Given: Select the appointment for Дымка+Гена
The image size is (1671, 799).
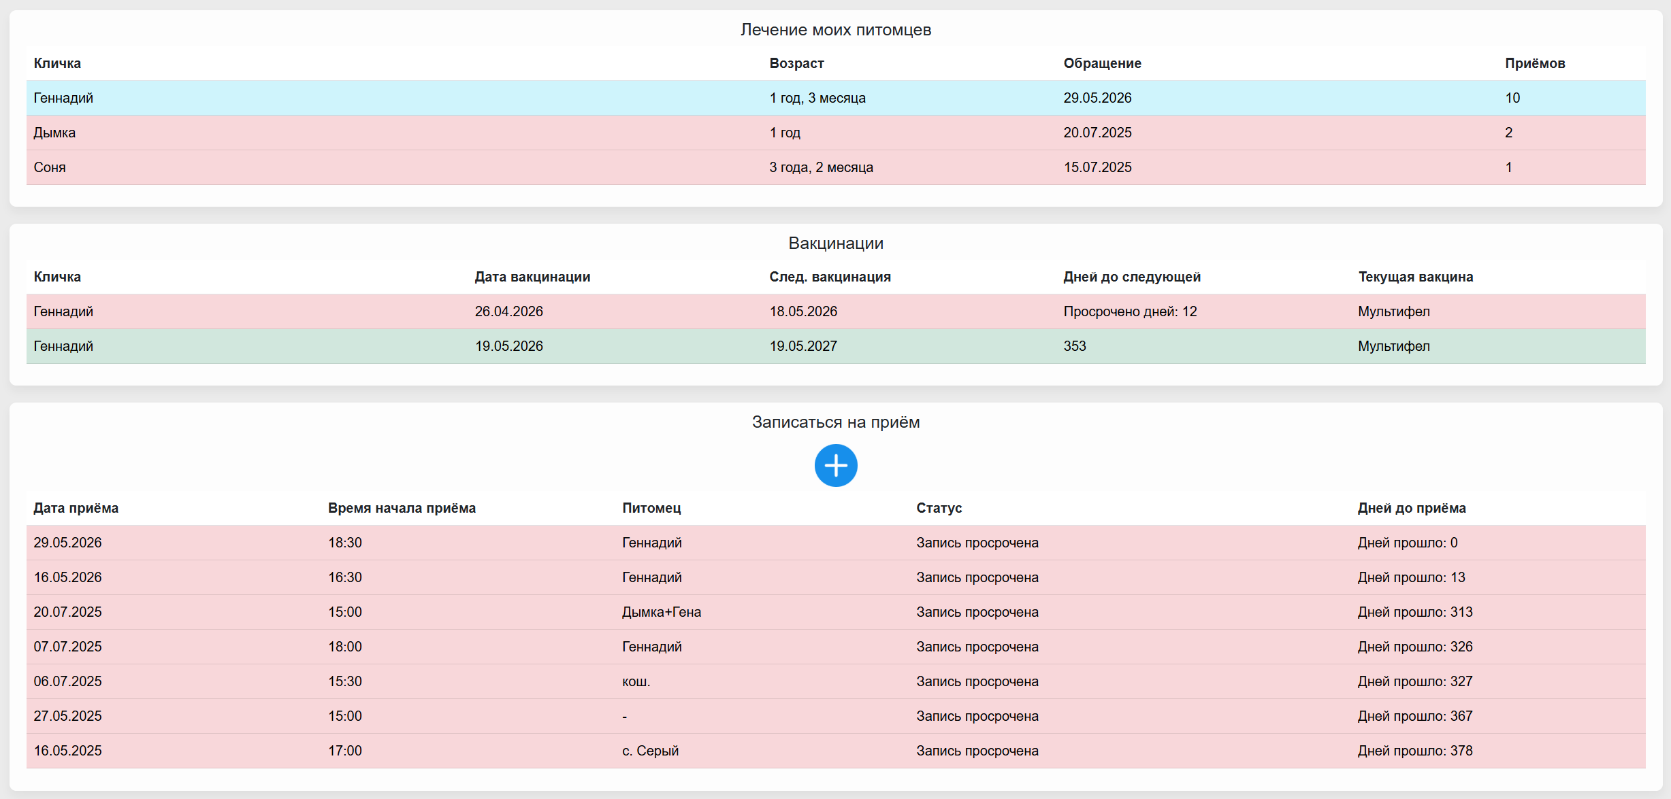Looking at the screenshot, I should (x=836, y=612).
